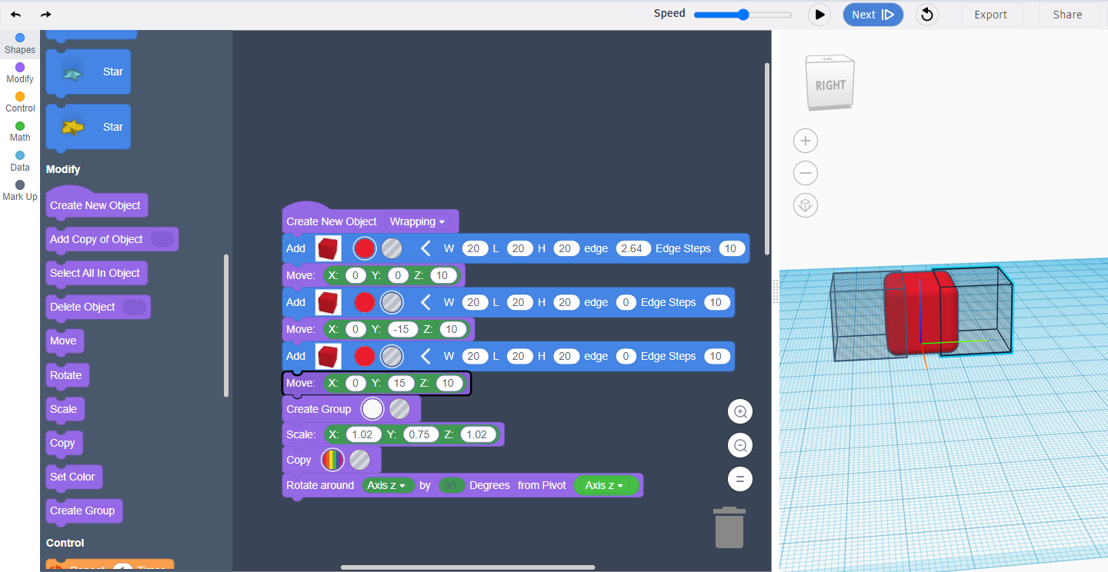Zoom out on the code workspace
The height and width of the screenshot is (572, 1108).
pos(740,445)
